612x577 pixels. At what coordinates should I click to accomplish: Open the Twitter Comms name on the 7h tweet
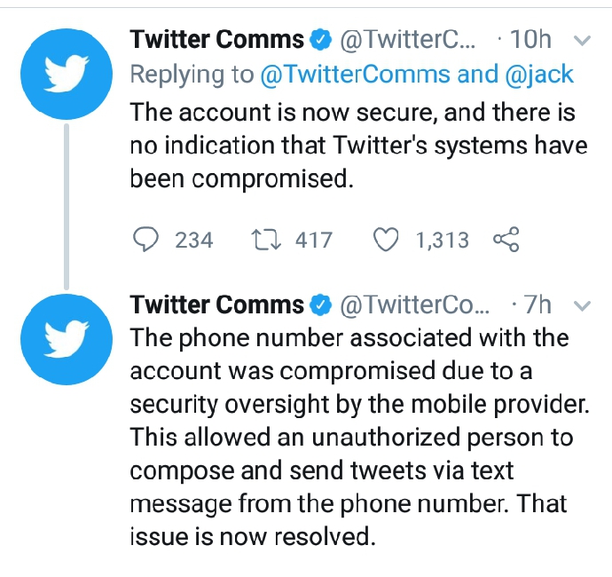217,304
